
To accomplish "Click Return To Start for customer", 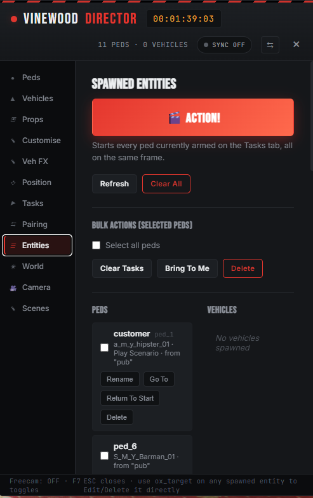I will point(130,398).
